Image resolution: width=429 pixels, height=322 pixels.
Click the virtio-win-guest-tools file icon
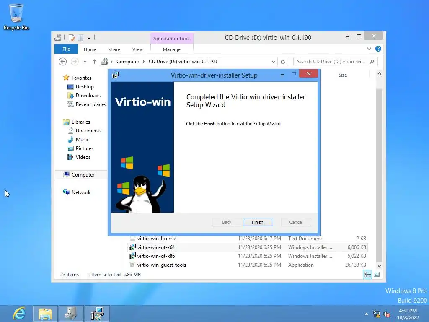(132, 265)
